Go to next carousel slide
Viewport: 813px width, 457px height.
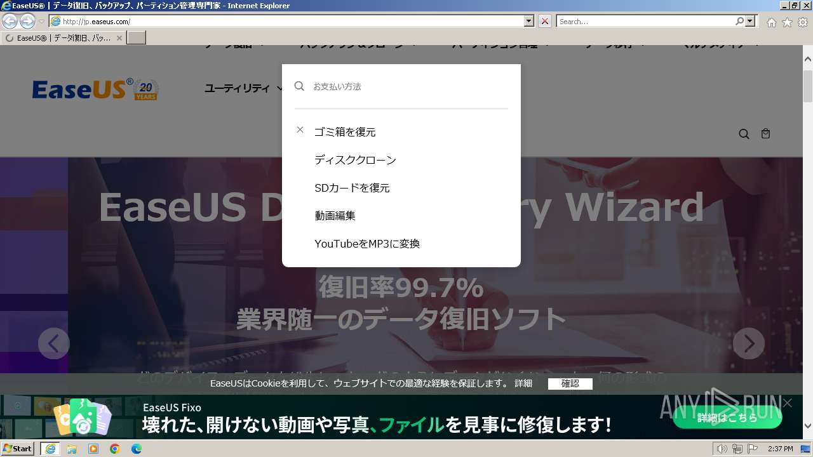(x=749, y=343)
